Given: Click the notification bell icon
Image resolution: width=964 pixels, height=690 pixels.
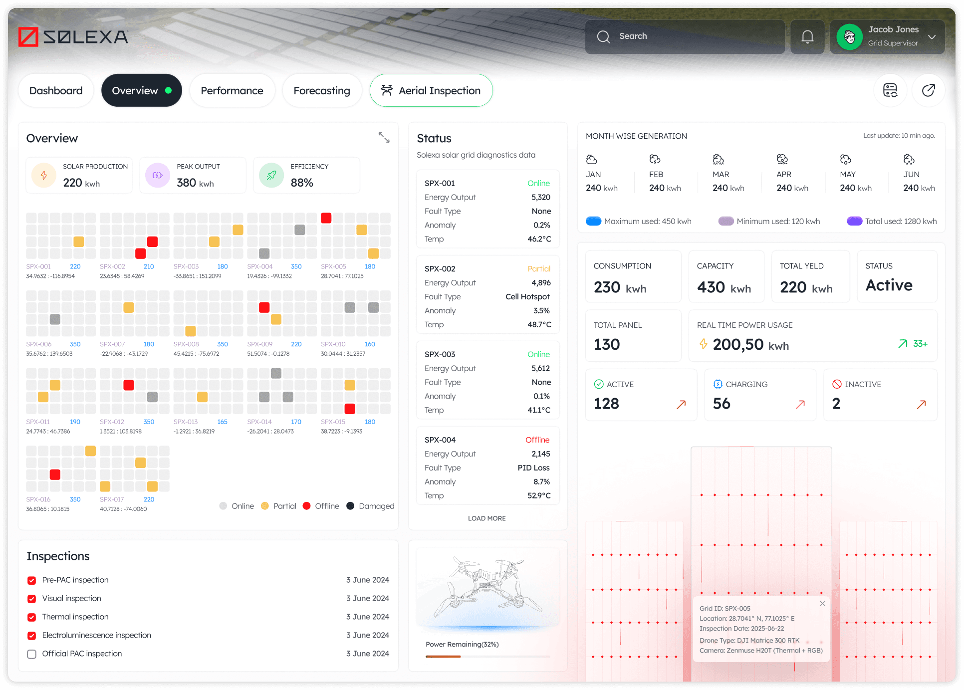Looking at the screenshot, I should [x=807, y=37].
